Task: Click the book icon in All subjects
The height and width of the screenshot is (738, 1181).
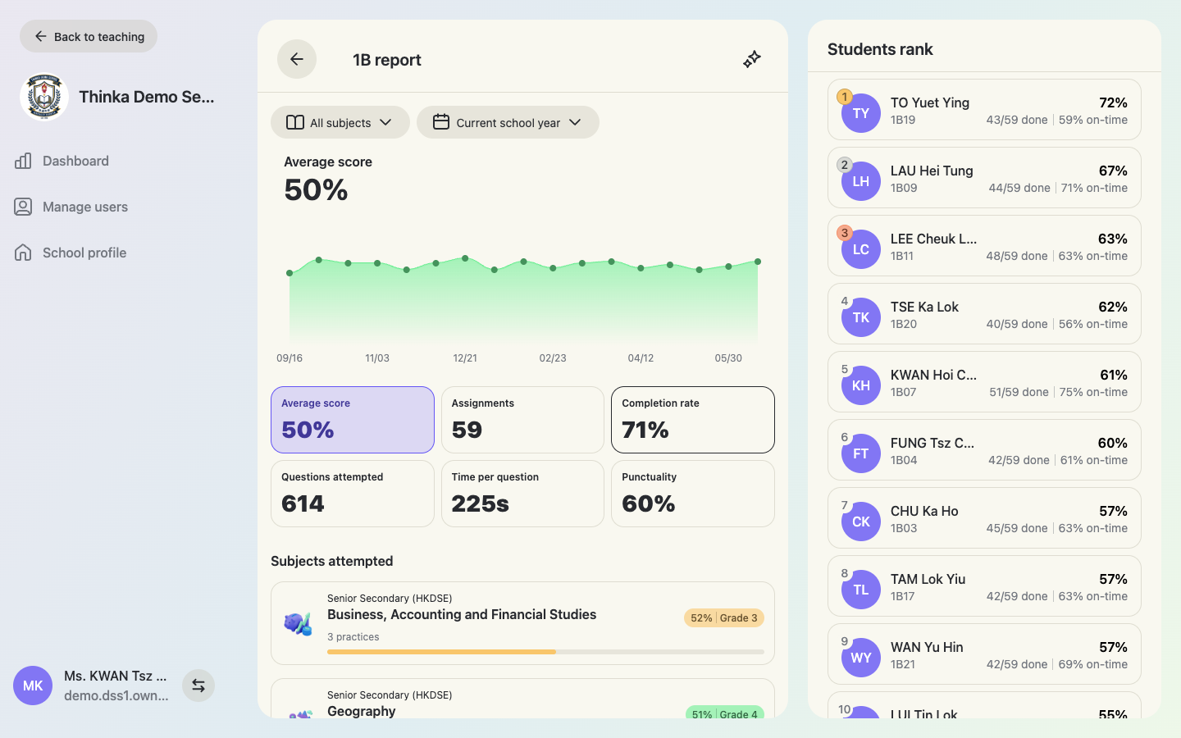Action: click(295, 122)
